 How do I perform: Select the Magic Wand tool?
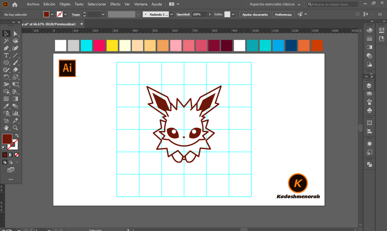(x=6, y=41)
